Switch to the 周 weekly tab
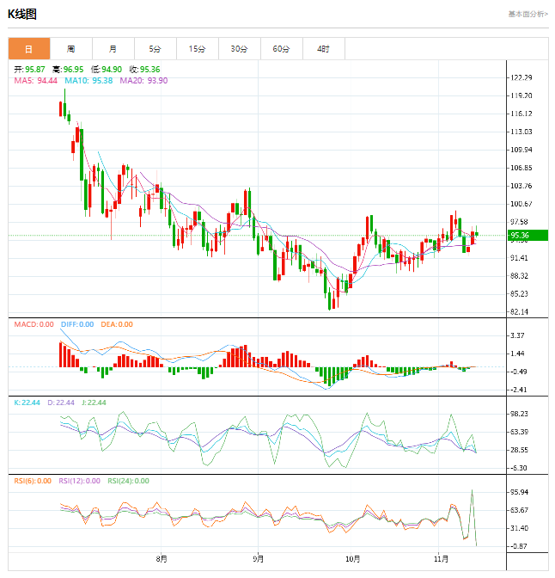 (x=71, y=49)
